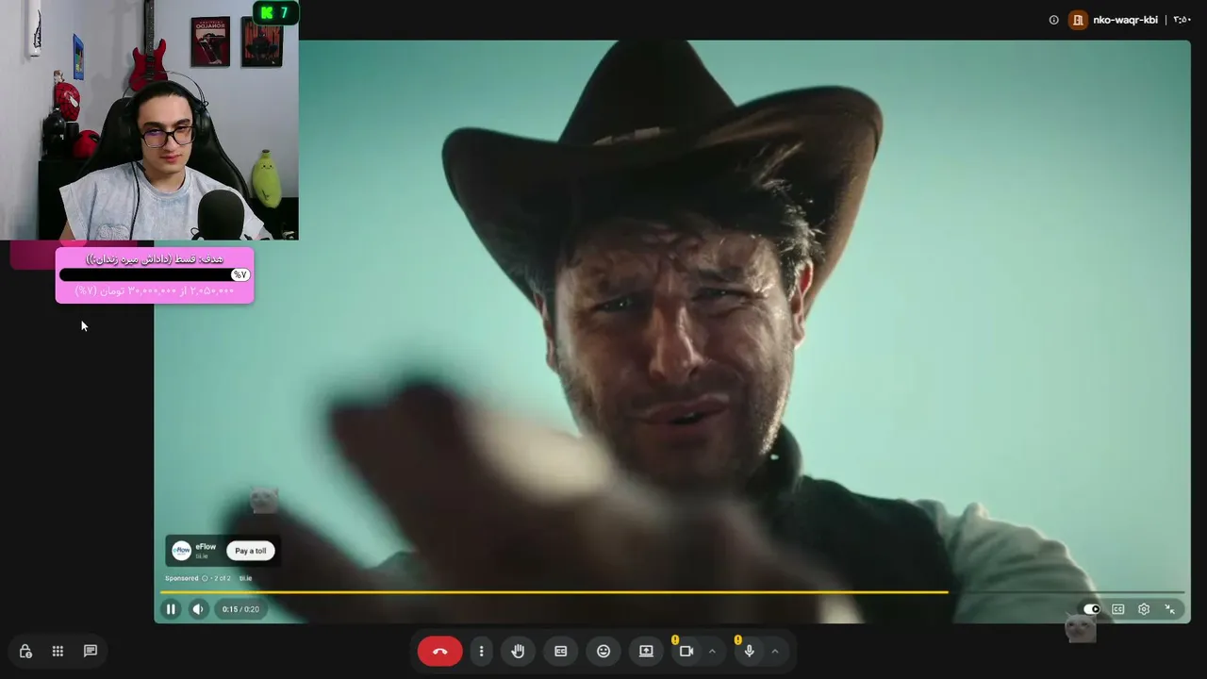
Task: Click the green viewer count badge
Action: pyautogui.click(x=275, y=12)
